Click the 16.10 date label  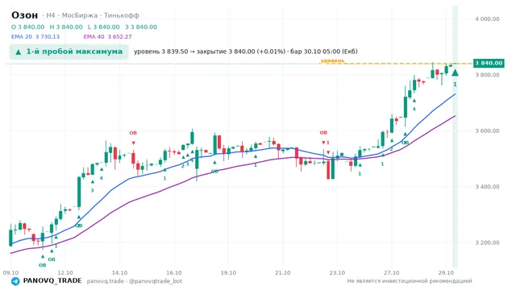[174, 273]
